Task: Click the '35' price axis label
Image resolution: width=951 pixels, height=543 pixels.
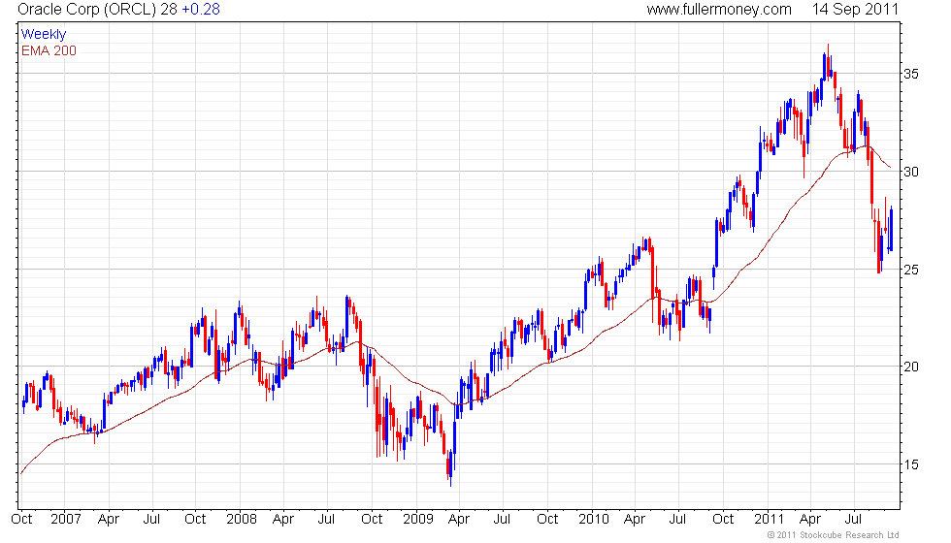Action: pyautogui.click(x=911, y=74)
